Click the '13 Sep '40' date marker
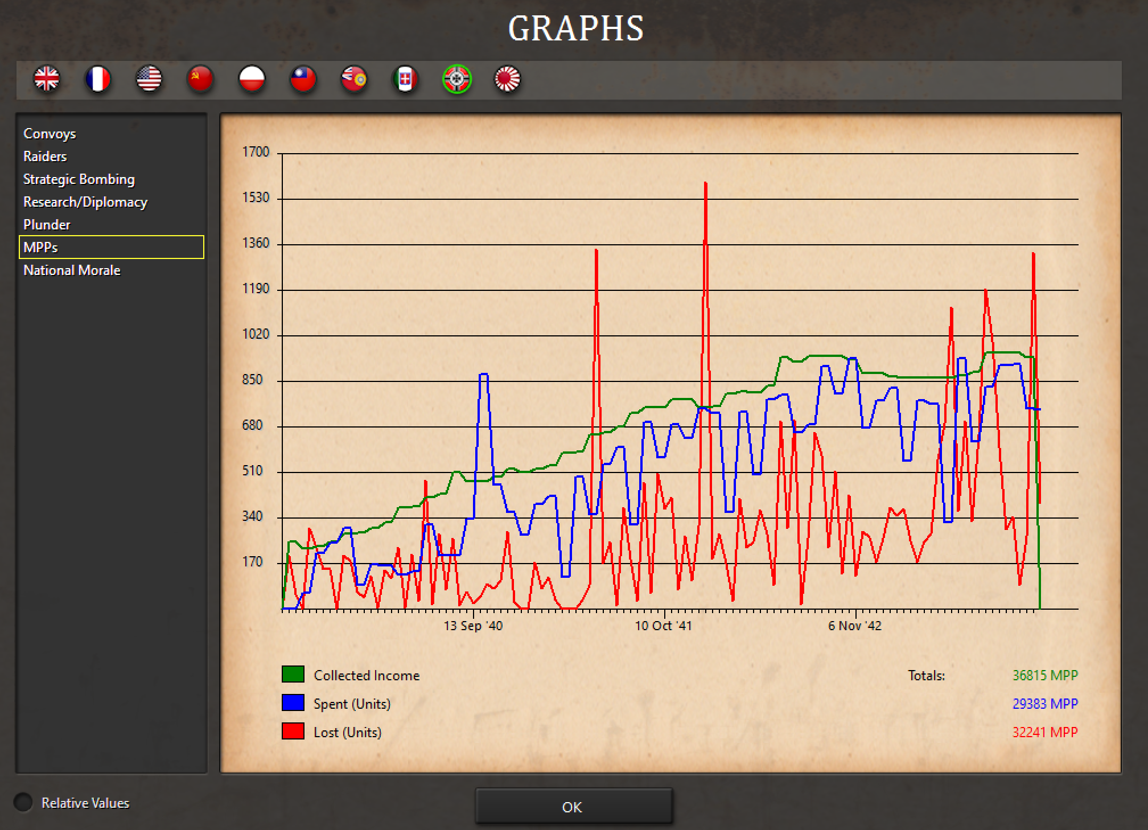This screenshot has height=830, width=1148. (x=473, y=626)
